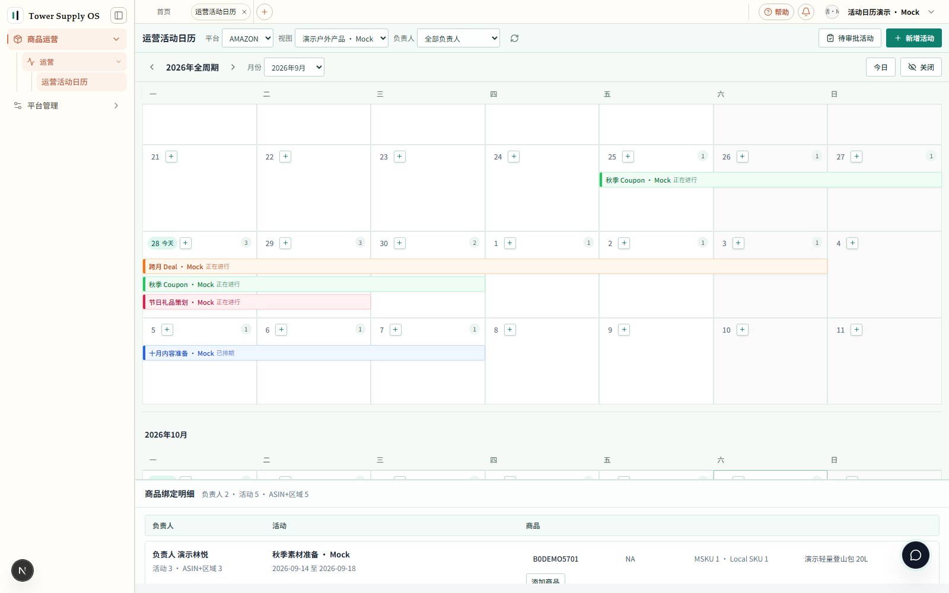Open the account menu 活动日历演示

coord(880,12)
